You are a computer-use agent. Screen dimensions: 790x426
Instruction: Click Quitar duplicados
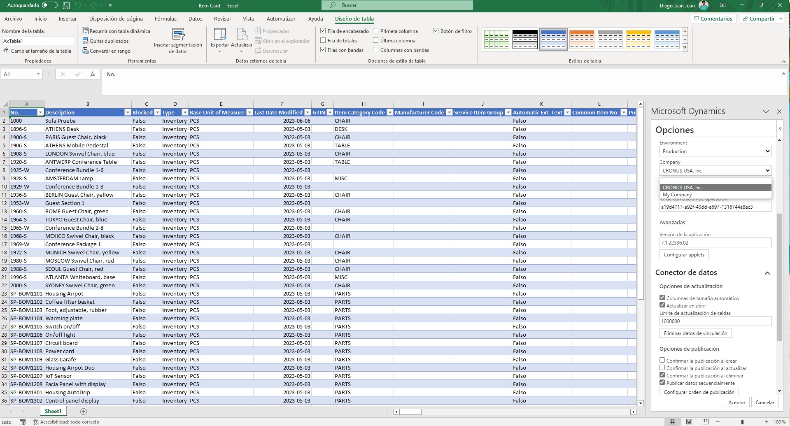point(105,41)
